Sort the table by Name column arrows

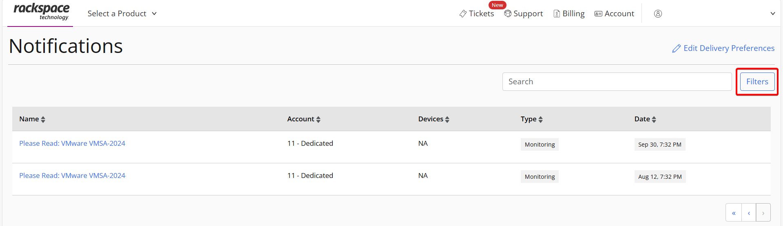[43, 119]
